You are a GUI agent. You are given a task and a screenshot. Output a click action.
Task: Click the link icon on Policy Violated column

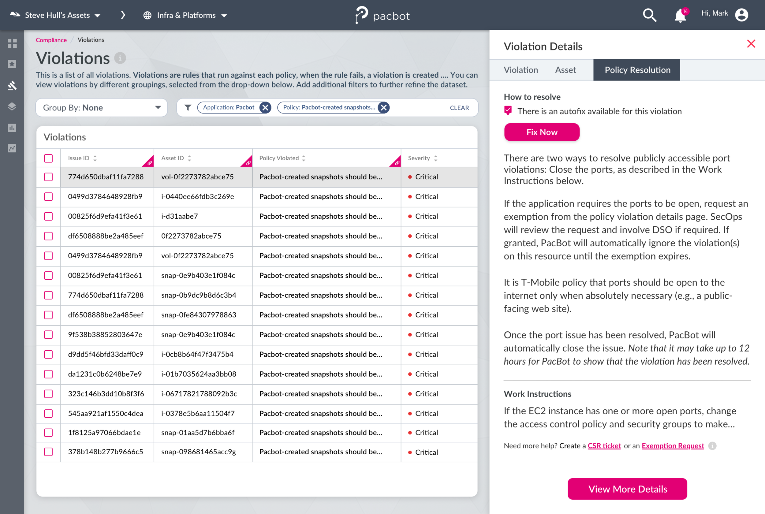pos(397,162)
